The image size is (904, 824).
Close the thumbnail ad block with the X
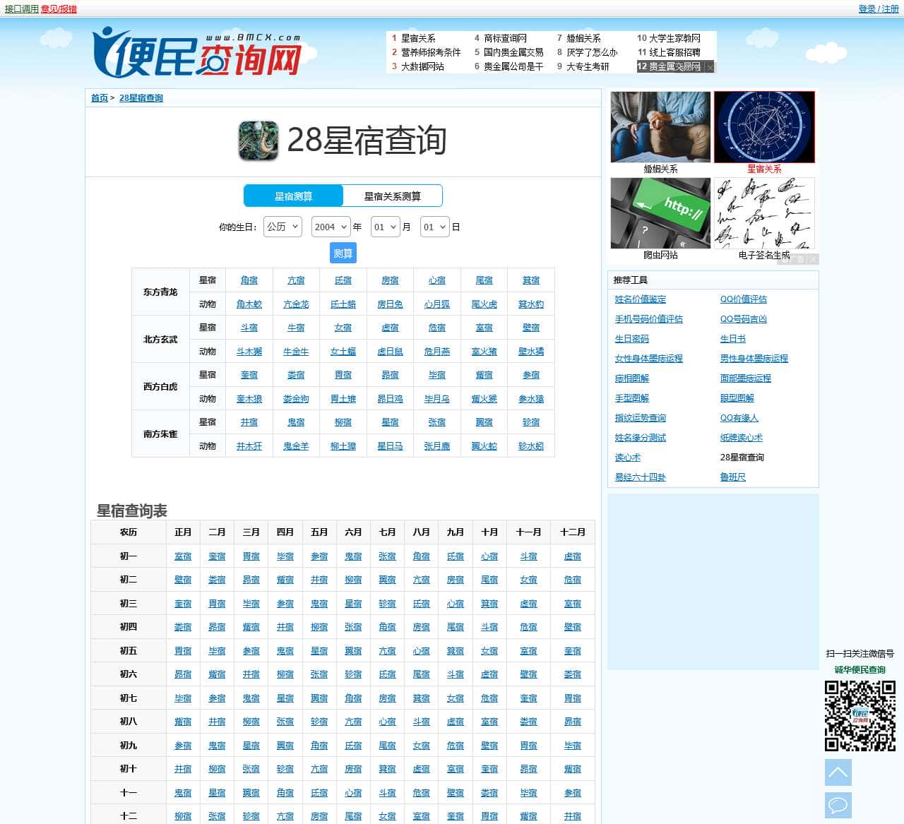(813, 259)
